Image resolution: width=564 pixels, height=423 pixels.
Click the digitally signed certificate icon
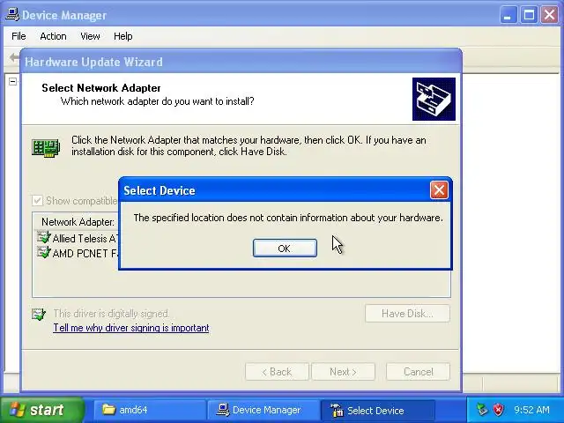tap(39, 314)
